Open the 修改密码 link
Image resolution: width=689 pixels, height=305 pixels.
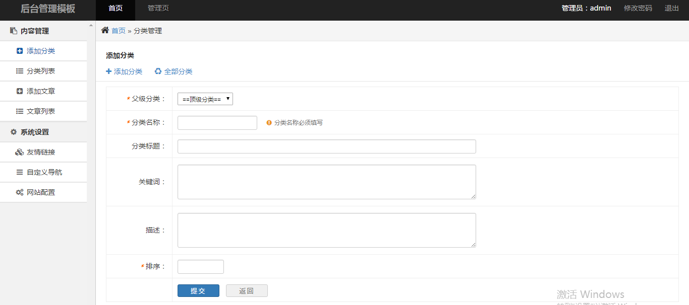point(638,8)
